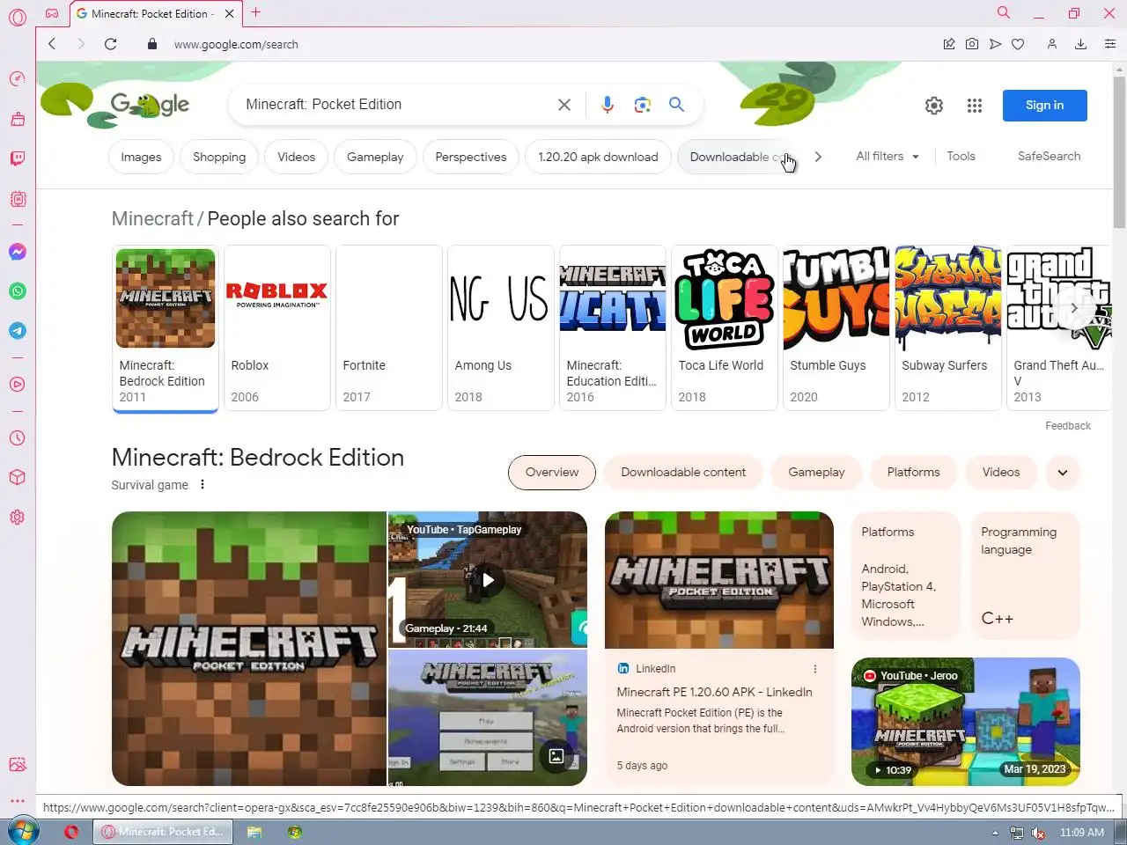This screenshot has width=1127, height=845.
Task: Click the tab search magnifier icon
Action: (1003, 12)
